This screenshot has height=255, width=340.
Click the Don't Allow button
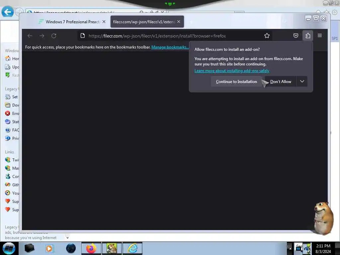(x=281, y=82)
